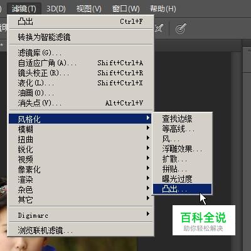Select 风... wind filter
251x251 pixels.
coord(183,139)
